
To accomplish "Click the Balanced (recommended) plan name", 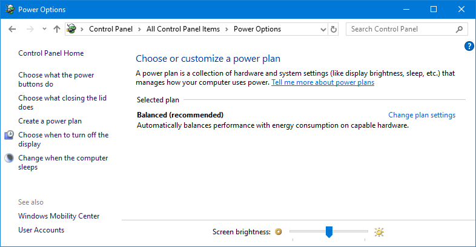I will tap(180, 115).
